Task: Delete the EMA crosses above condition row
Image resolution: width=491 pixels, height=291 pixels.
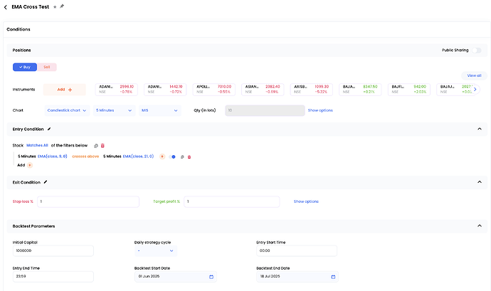Action: pyautogui.click(x=189, y=156)
